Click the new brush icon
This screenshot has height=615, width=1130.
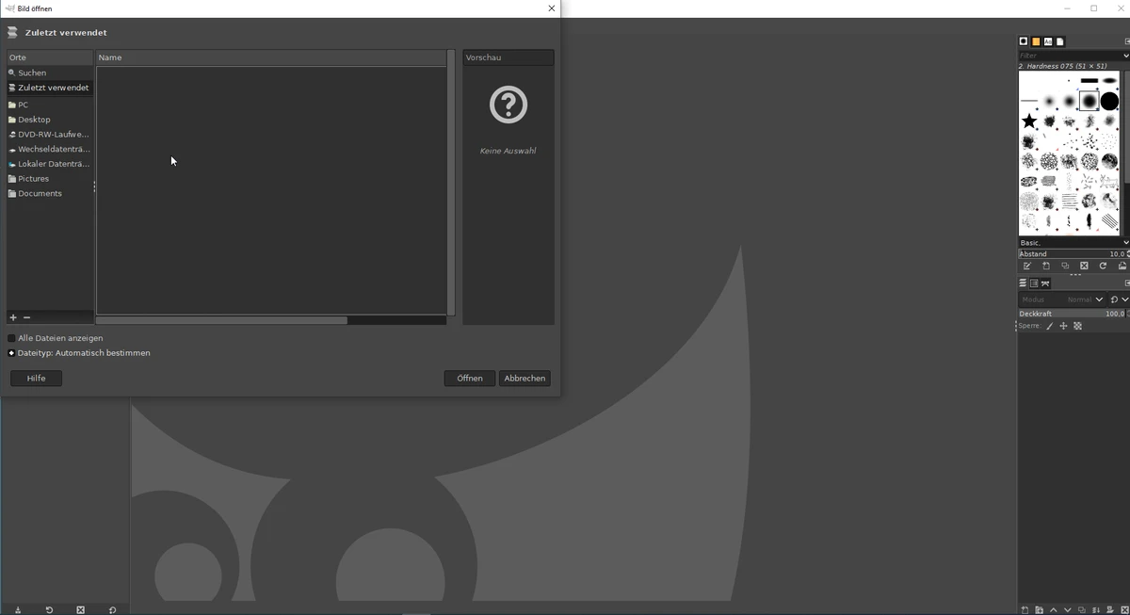pos(1046,267)
